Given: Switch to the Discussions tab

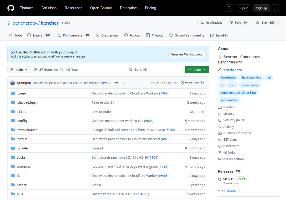Looking at the screenshot, I should point(107,35).
